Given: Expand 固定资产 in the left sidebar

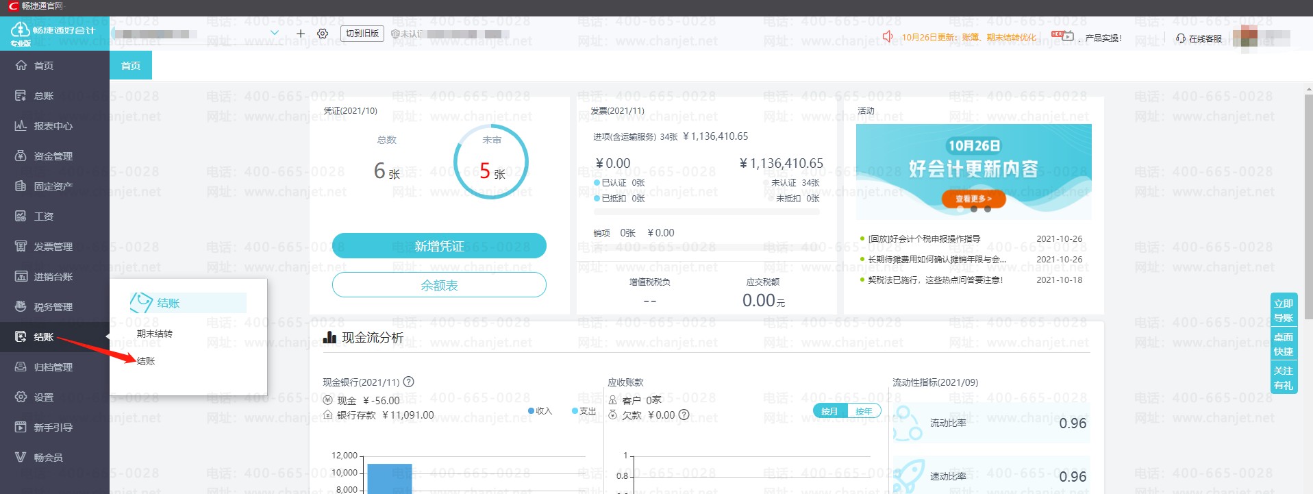Looking at the screenshot, I should (x=53, y=186).
